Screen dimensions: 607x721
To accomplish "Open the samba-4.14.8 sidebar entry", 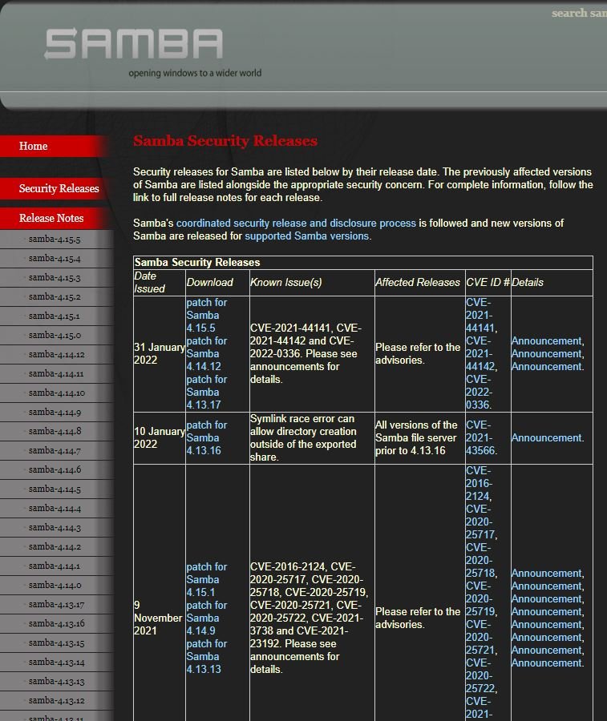I will 55,431.
